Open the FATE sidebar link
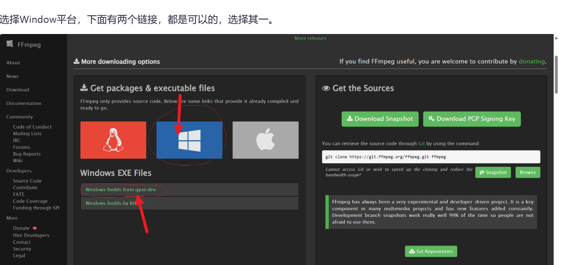The height and width of the screenshot is (265, 564). [x=19, y=194]
